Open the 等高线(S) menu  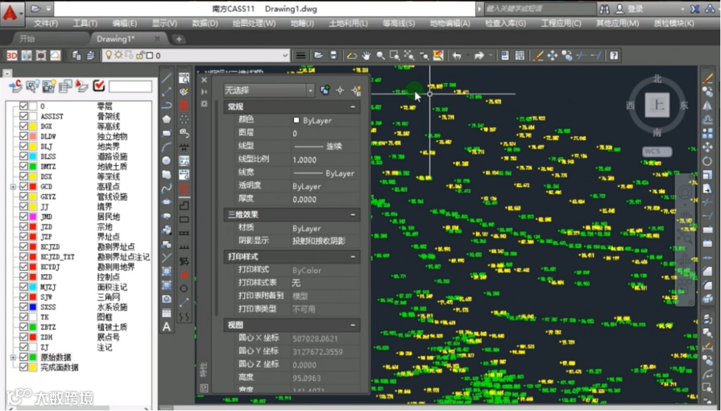click(x=399, y=23)
